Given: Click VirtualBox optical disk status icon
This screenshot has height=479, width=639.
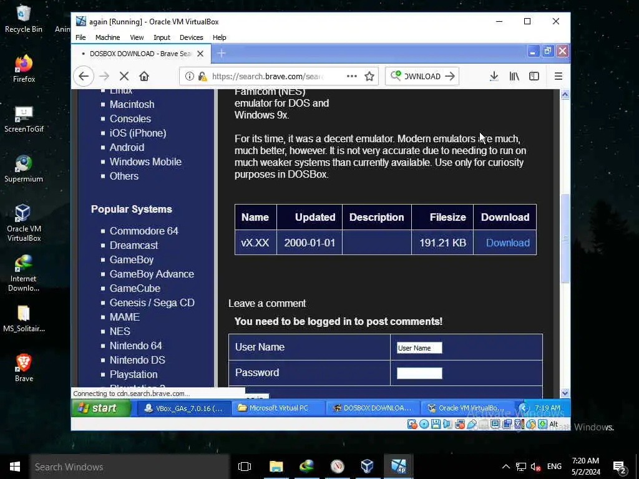Looking at the screenshot, I should tap(424, 424).
